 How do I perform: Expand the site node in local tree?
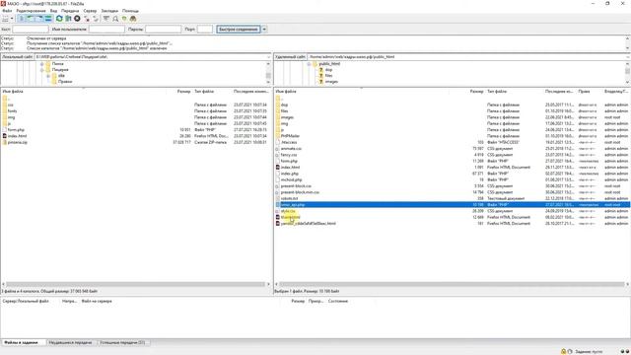tap(48, 76)
